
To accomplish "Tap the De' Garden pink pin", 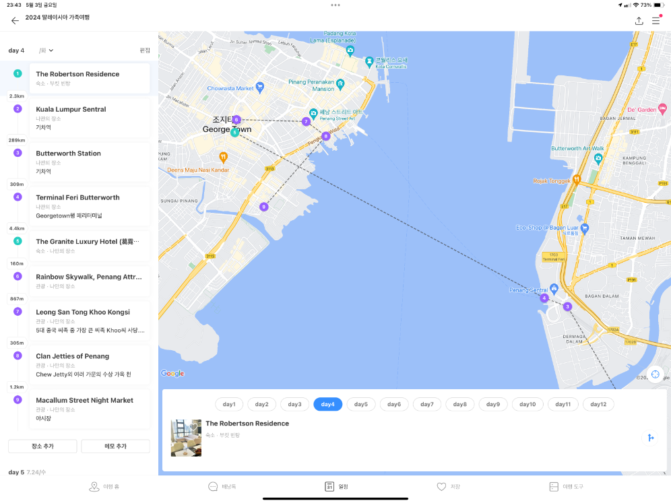I will click(662, 108).
